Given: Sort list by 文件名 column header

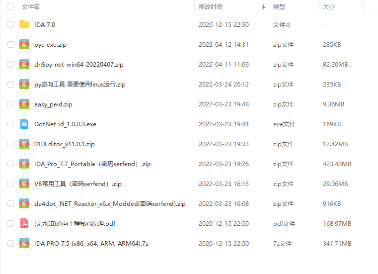Looking at the screenshot, I should tap(31, 7).
